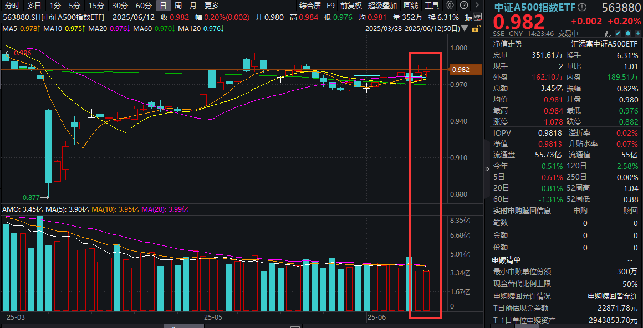Click the 汇添富中证A500ETF fund name link

[x=604, y=43]
